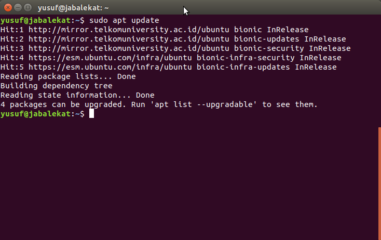Viewport: 381px width, 240px height.
Task: Click the orange scrollbar thumb on the right edge
Action: 379,183
